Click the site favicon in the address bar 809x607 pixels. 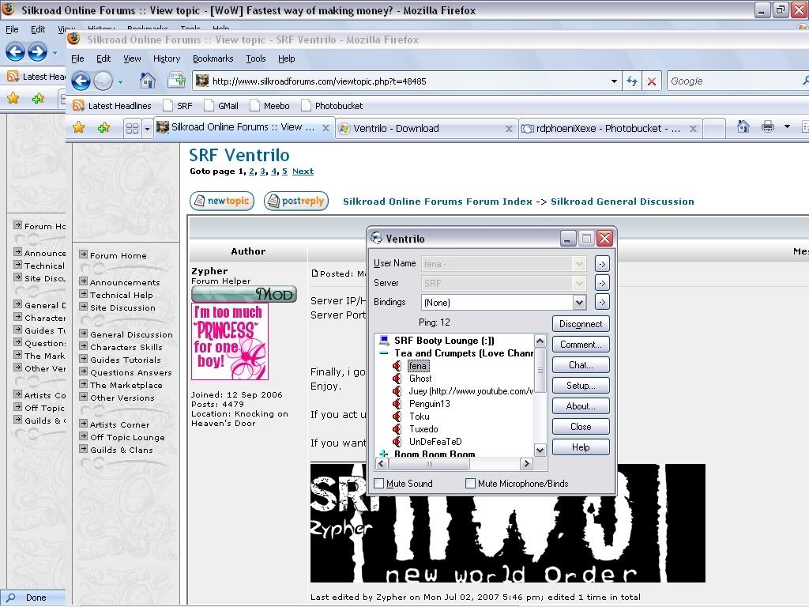point(202,81)
